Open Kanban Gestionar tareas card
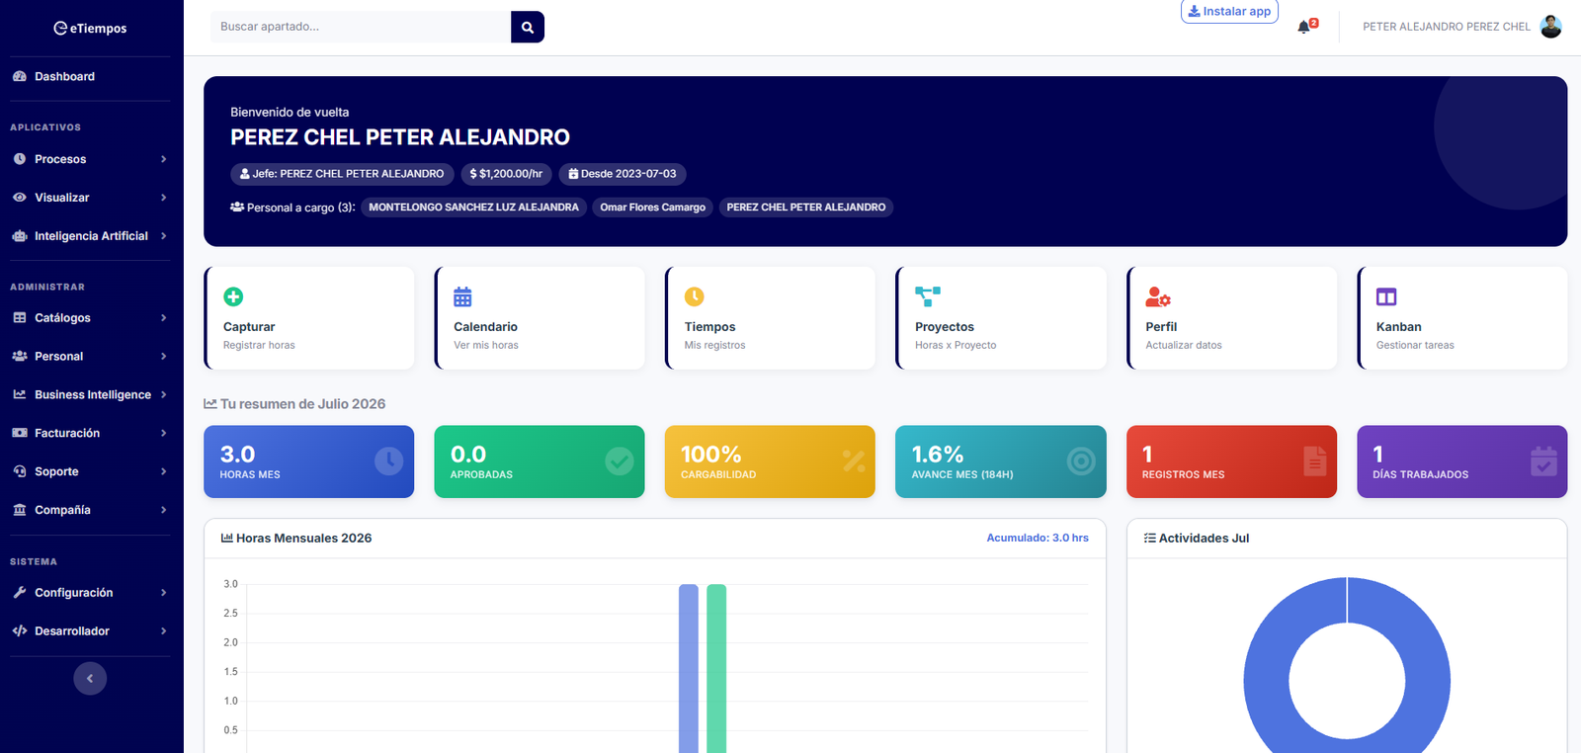The width and height of the screenshot is (1581, 753). (1462, 318)
